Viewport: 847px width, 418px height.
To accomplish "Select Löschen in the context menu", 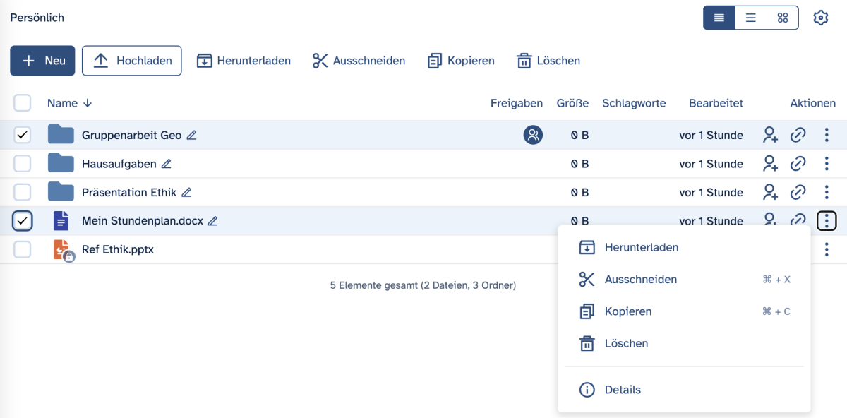I will click(626, 343).
